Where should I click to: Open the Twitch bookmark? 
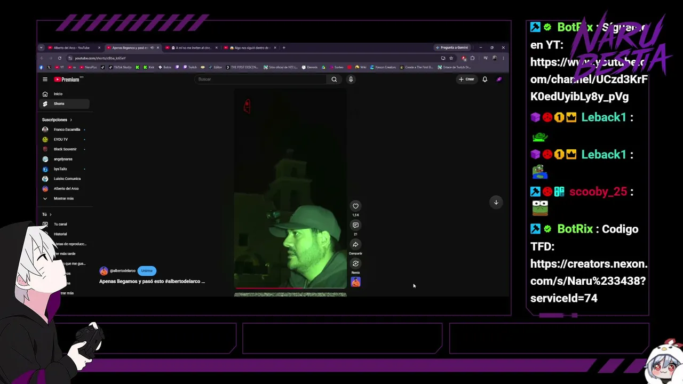[190, 67]
